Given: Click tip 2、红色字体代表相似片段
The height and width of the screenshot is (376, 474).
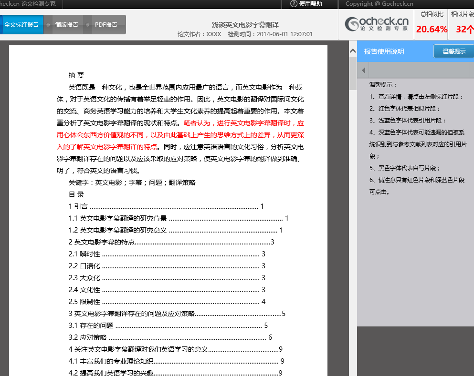Looking at the screenshot, I should click(405, 109).
